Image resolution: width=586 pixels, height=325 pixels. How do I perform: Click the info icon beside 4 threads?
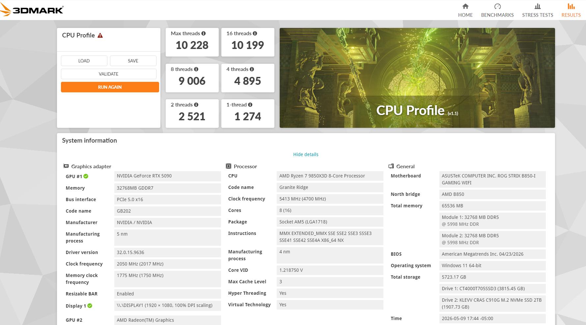252,69
